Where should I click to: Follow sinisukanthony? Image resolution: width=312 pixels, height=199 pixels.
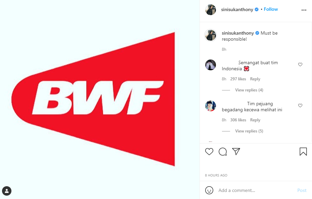point(271,9)
